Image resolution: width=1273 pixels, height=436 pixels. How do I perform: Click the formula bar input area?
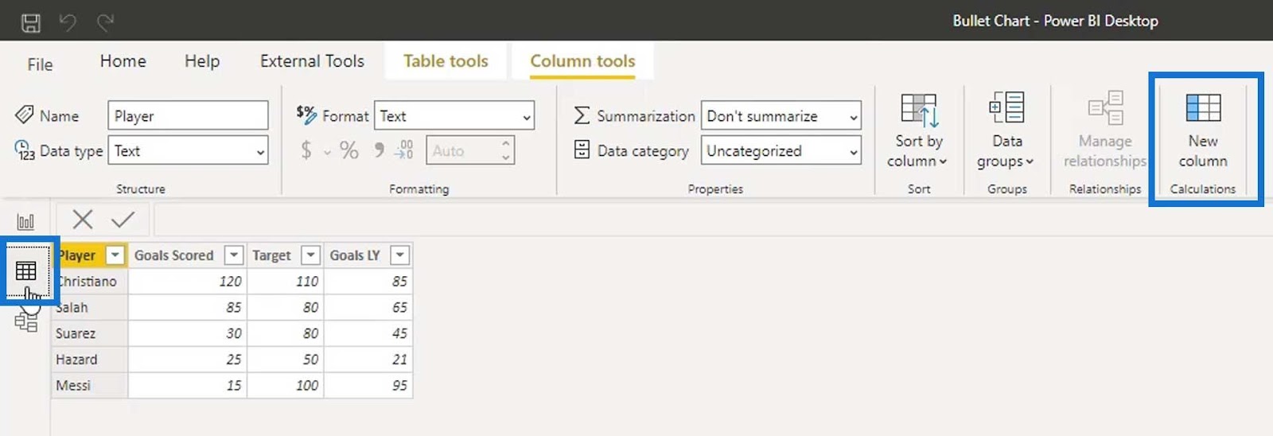click(712, 219)
